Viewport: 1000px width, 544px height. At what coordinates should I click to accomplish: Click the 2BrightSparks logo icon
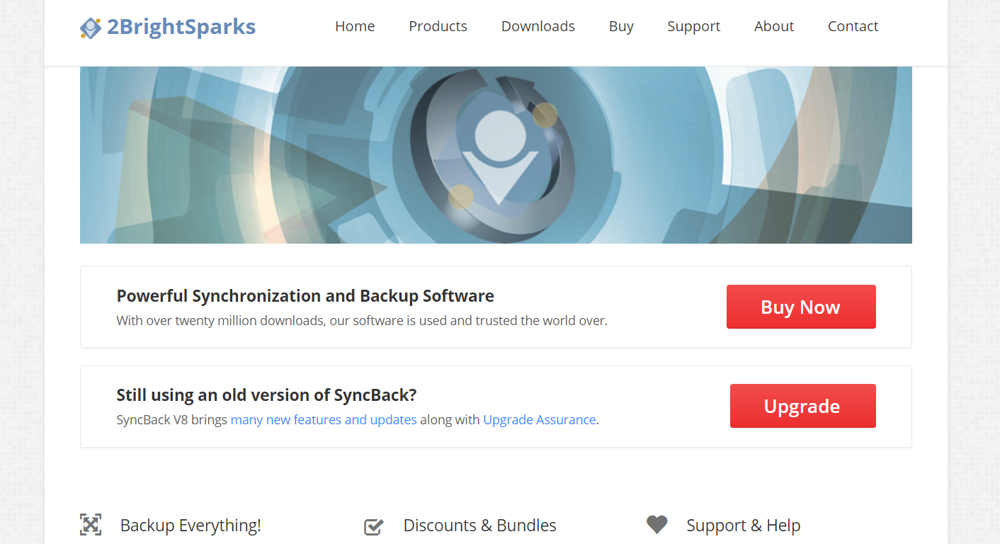91,28
